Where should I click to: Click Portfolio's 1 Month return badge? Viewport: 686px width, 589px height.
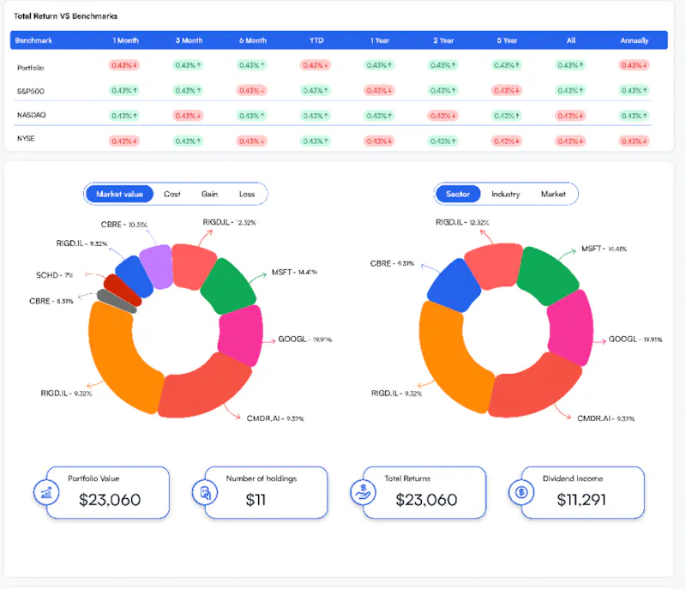(x=124, y=65)
